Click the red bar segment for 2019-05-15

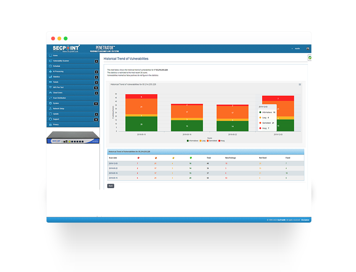click(x=141, y=97)
